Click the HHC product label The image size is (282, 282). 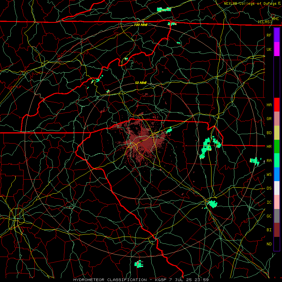point(275,19)
